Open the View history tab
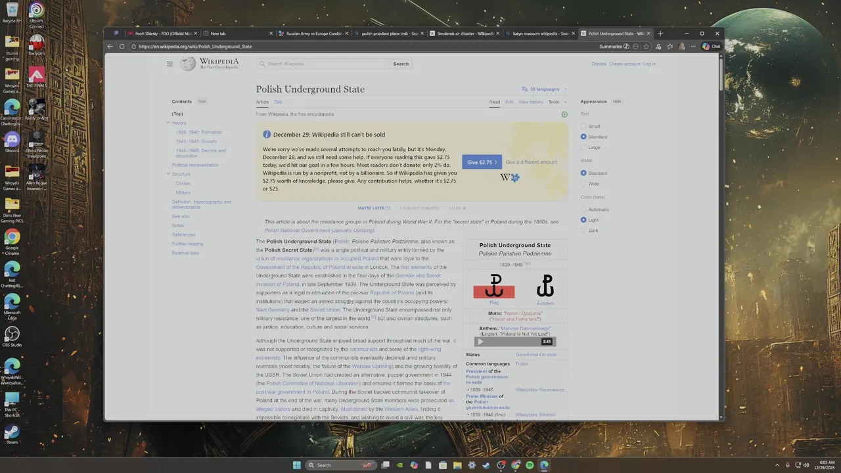 [531, 102]
